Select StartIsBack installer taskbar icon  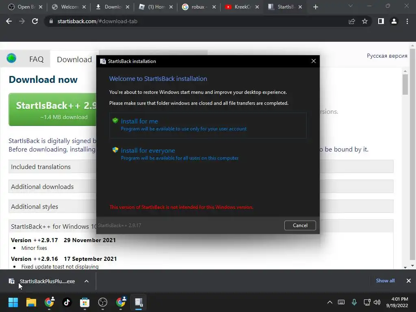coord(139,302)
